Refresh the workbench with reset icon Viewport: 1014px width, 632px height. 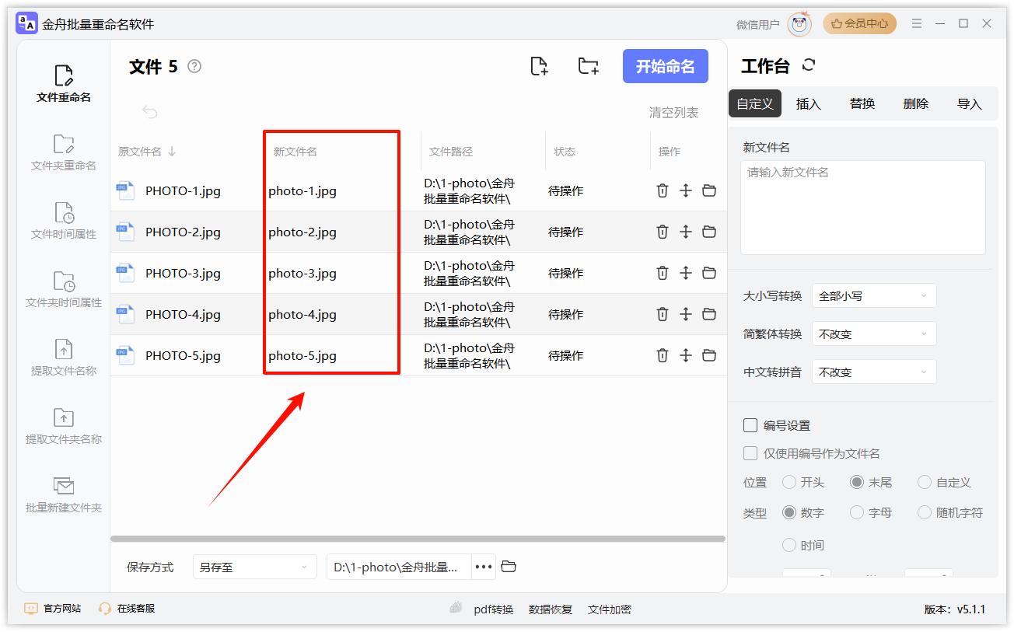pos(809,65)
